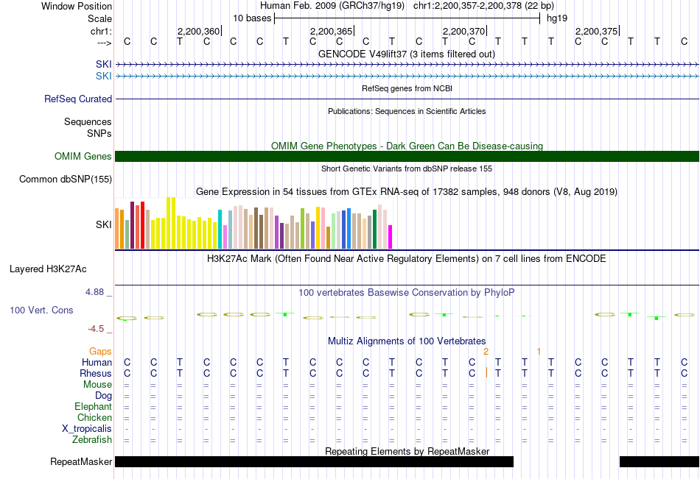700x479 pixels.
Task: Click the orange gap number 2
Action: (x=486, y=352)
